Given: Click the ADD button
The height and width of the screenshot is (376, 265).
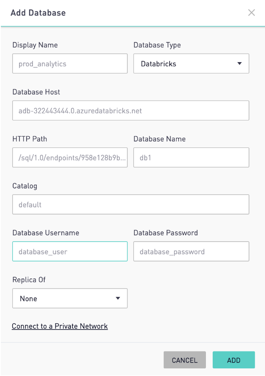Looking at the screenshot, I should pyautogui.click(x=234, y=360).
